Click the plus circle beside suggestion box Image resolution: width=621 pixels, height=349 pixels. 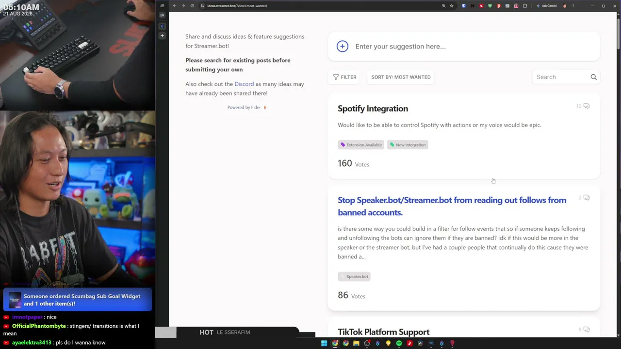(343, 46)
